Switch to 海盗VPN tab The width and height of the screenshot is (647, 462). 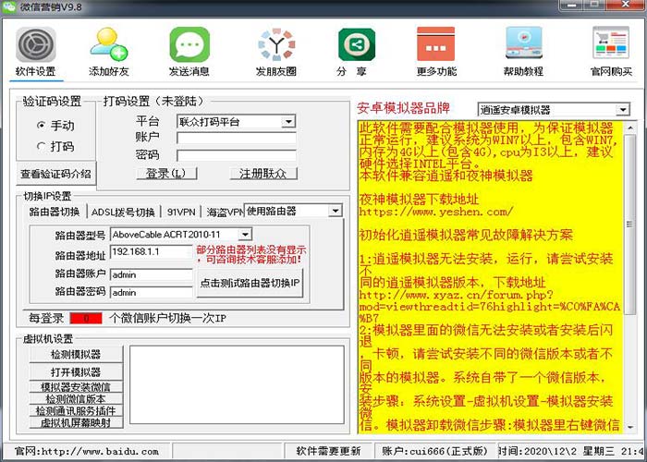pyautogui.click(x=225, y=212)
